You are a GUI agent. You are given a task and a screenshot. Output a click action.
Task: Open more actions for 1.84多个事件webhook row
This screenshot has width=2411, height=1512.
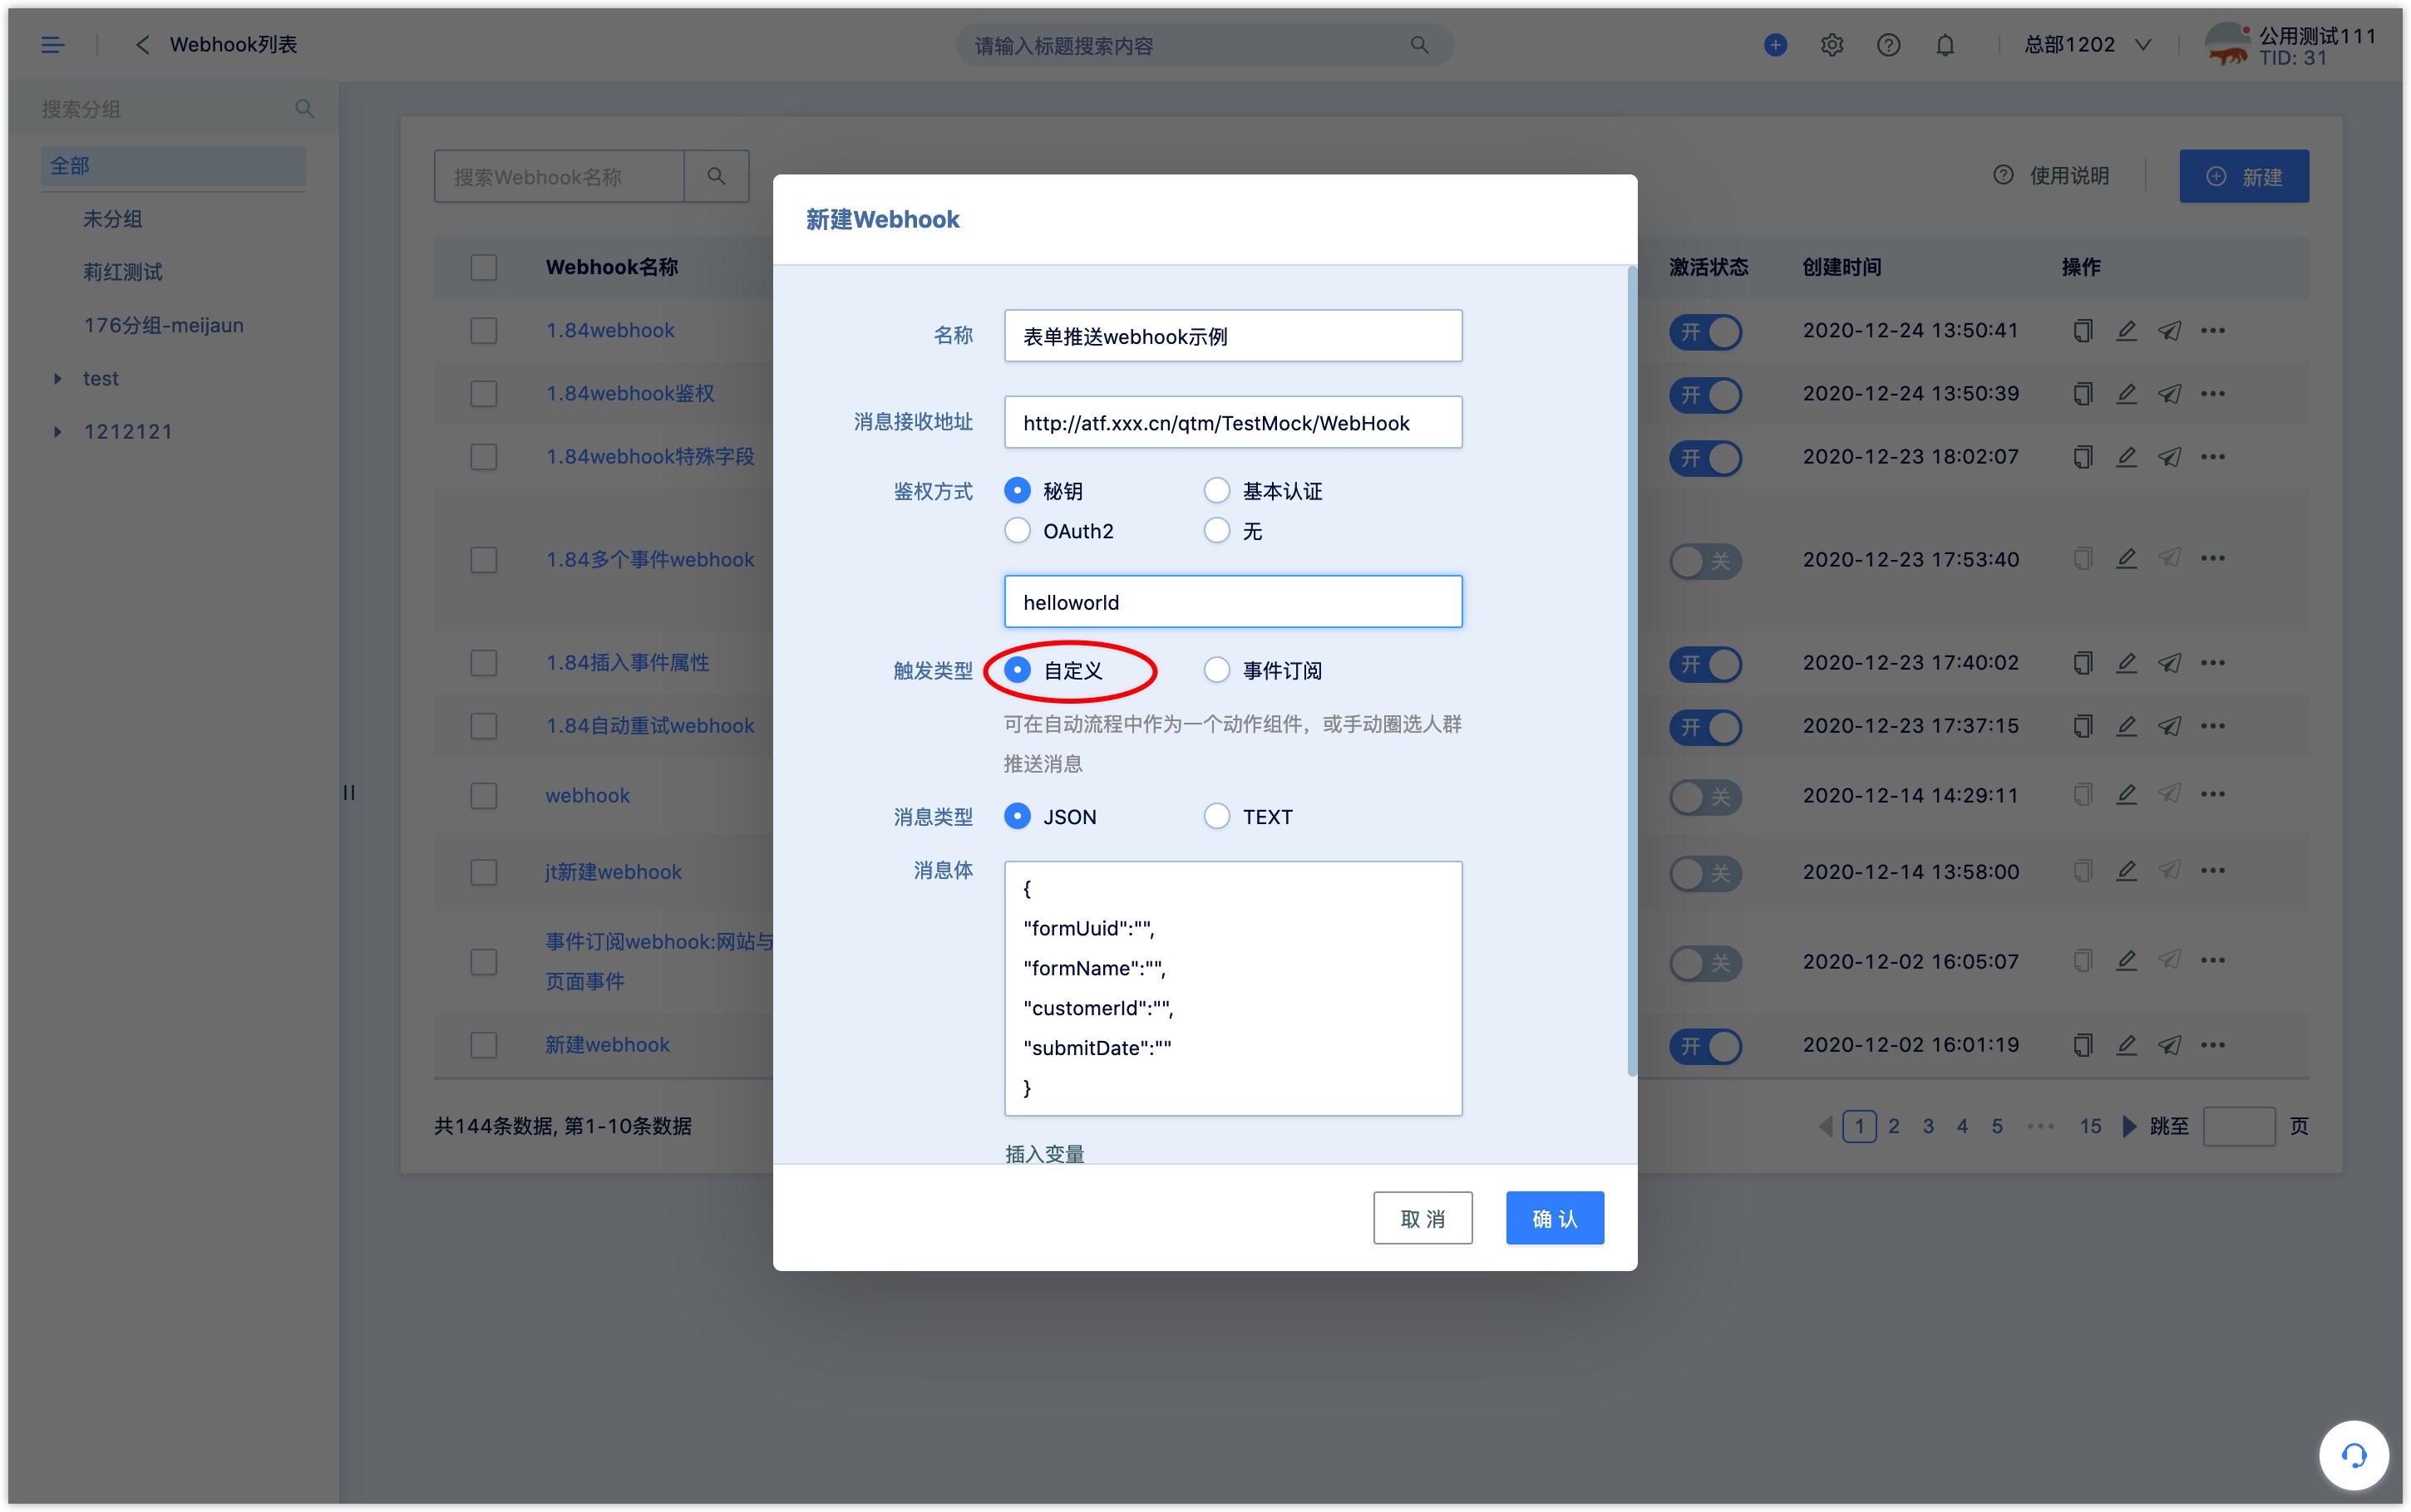click(2212, 558)
